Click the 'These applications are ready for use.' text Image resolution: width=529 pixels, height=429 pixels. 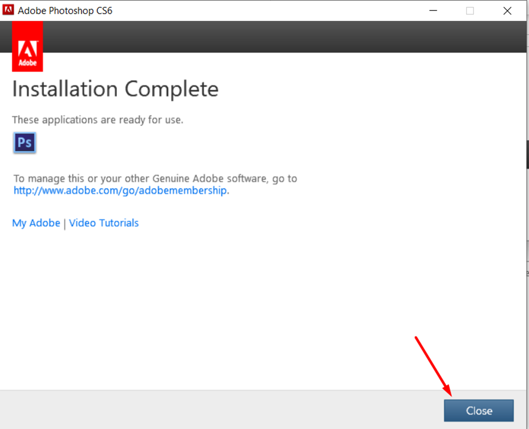tap(98, 120)
